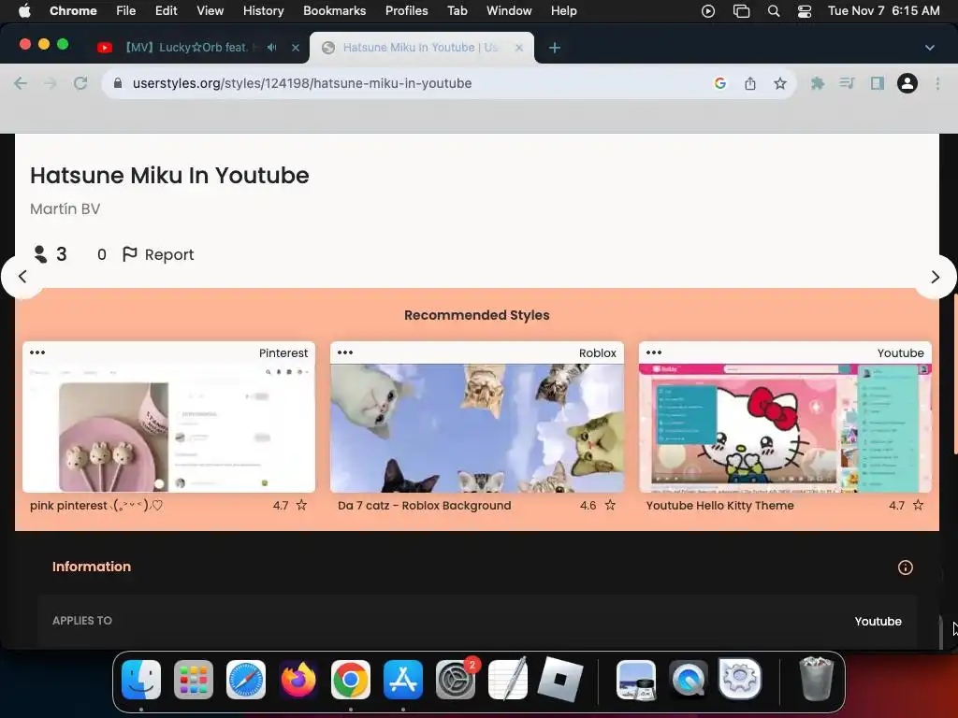The image size is (958, 718).
Task: Open Spotlight search in menu bar
Action: click(x=774, y=11)
